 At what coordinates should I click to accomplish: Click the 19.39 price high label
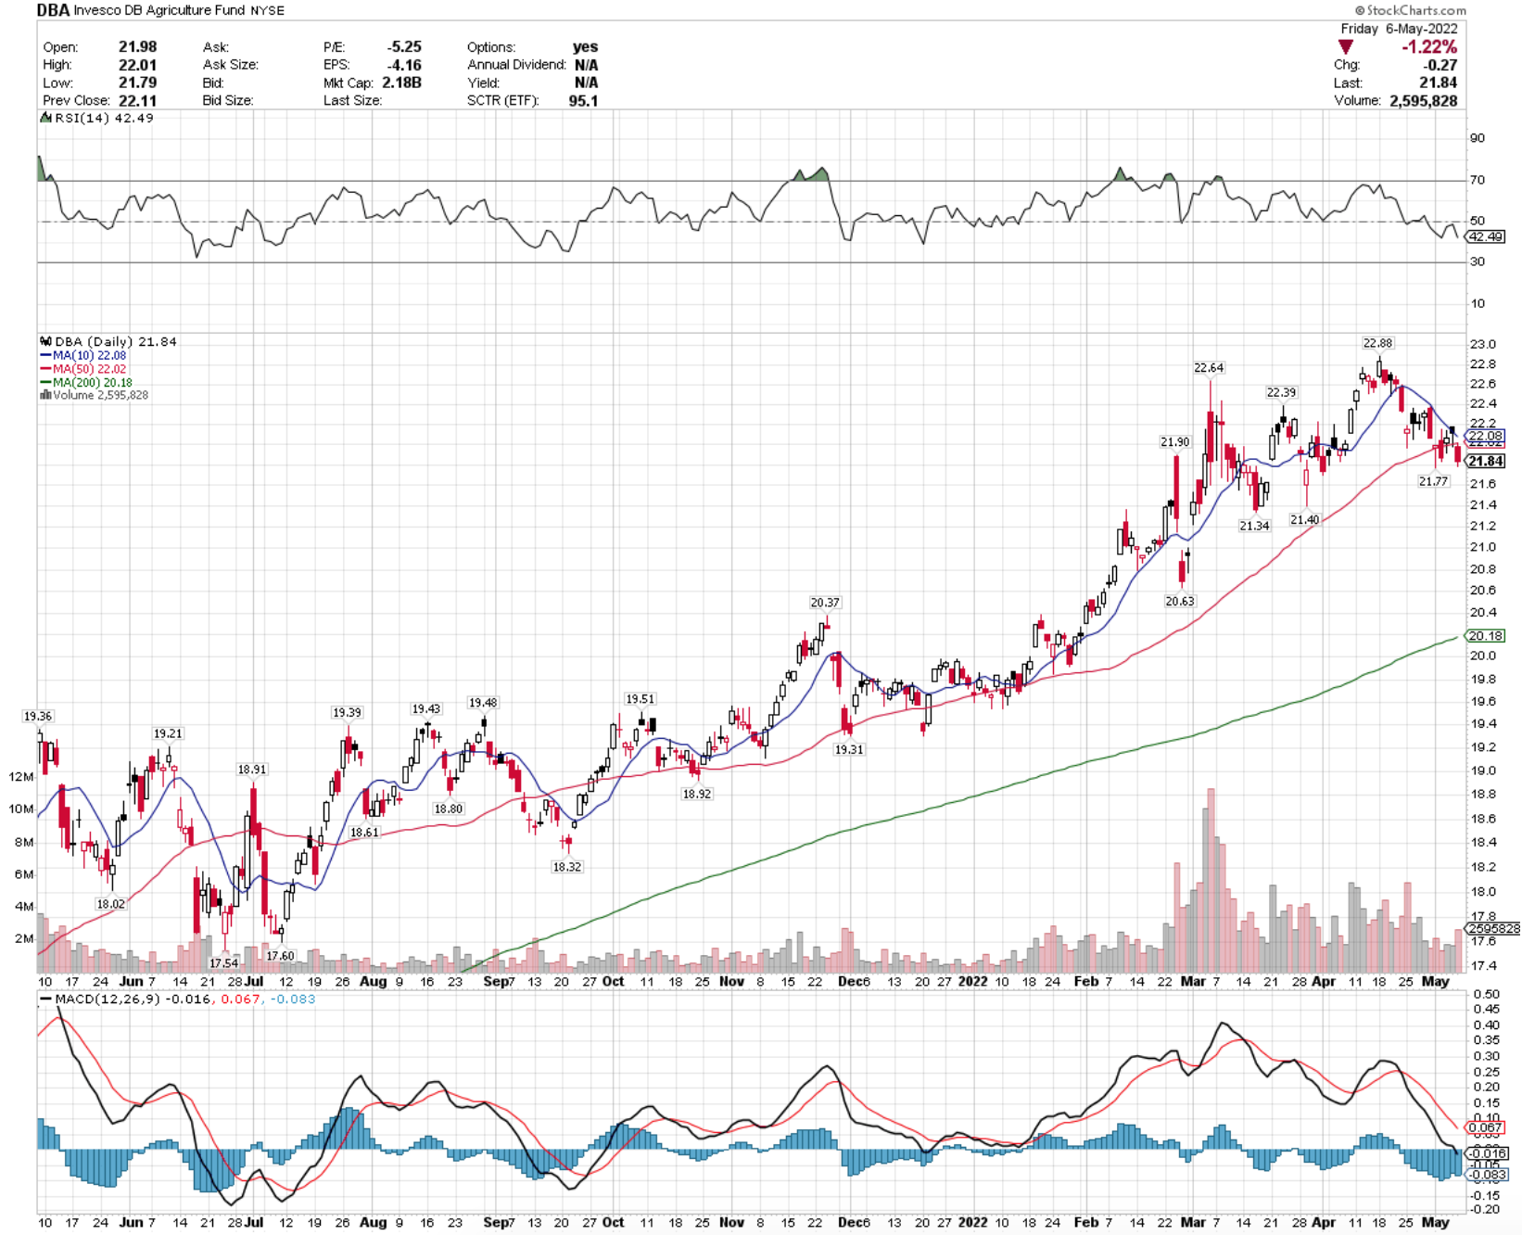pyautogui.click(x=347, y=712)
